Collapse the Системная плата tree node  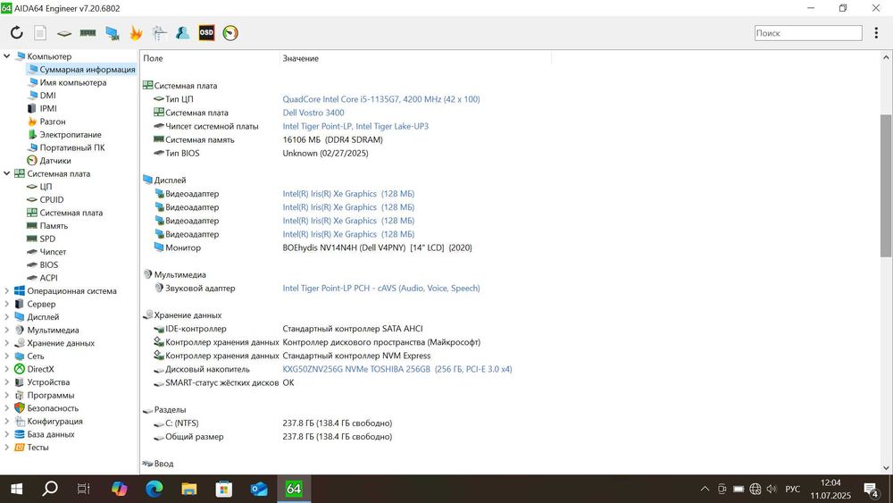pyautogui.click(x=7, y=173)
